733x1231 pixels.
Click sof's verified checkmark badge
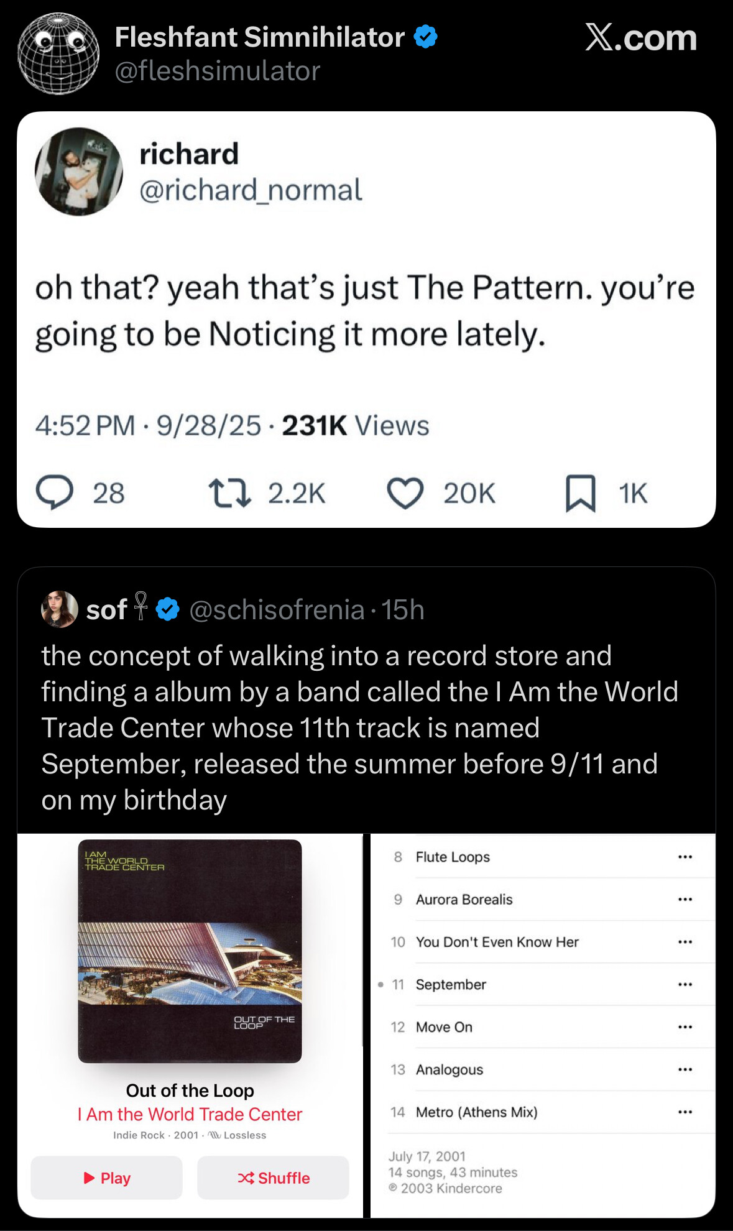coord(168,609)
